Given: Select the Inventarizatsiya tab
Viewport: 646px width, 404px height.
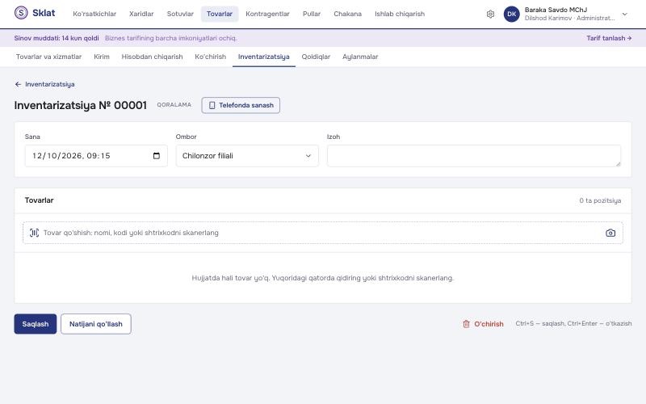Looking at the screenshot, I should pyautogui.click(x=264, y=57).
